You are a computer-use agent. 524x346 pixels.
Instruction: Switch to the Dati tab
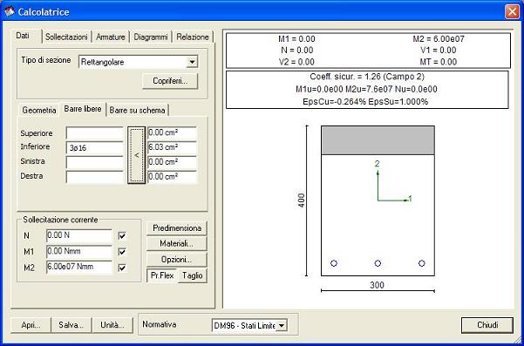pos(24,36)
